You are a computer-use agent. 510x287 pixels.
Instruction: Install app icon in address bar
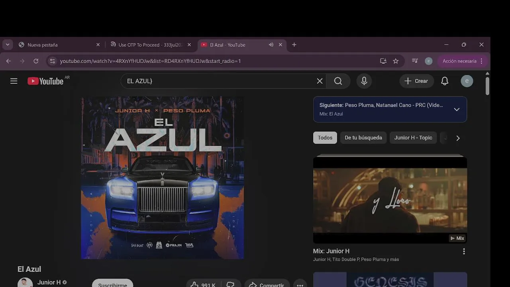click(383, 61)
